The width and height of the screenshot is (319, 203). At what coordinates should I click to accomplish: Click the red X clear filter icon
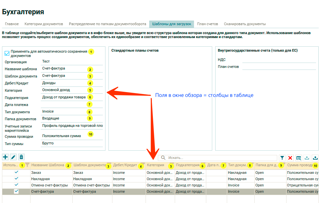(x=290, y=158)
